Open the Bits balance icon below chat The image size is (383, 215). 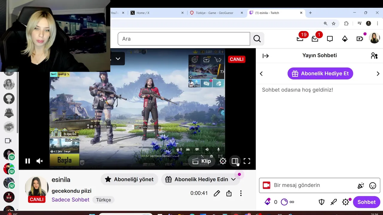click(268, 202)
